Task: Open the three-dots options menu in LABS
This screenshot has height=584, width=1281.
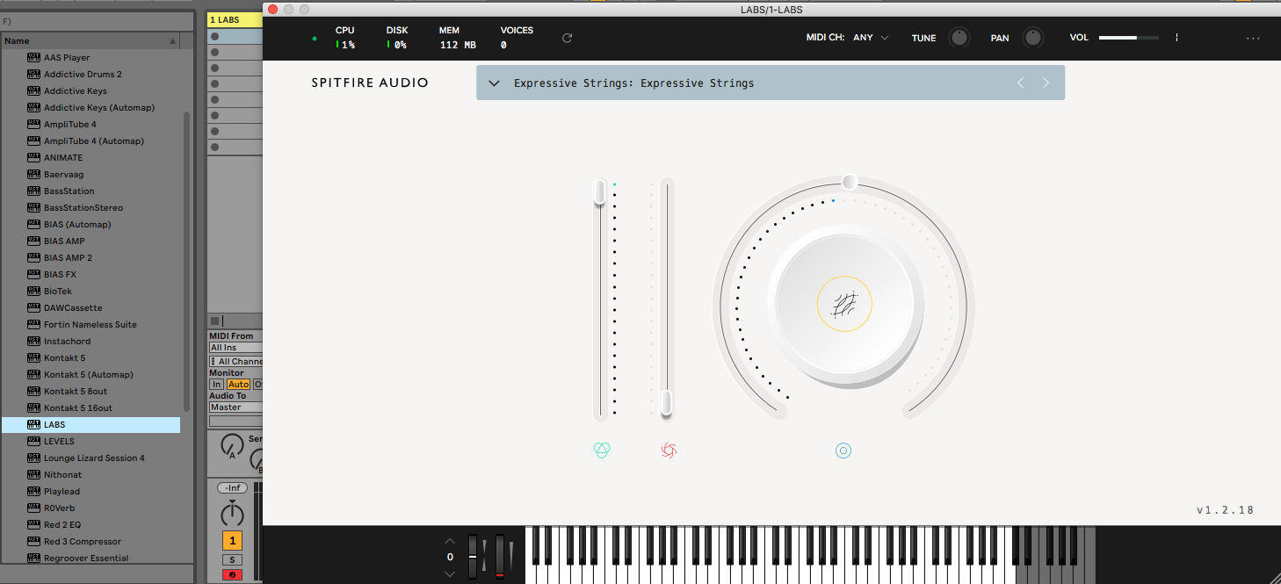Action: point(1253,38)
